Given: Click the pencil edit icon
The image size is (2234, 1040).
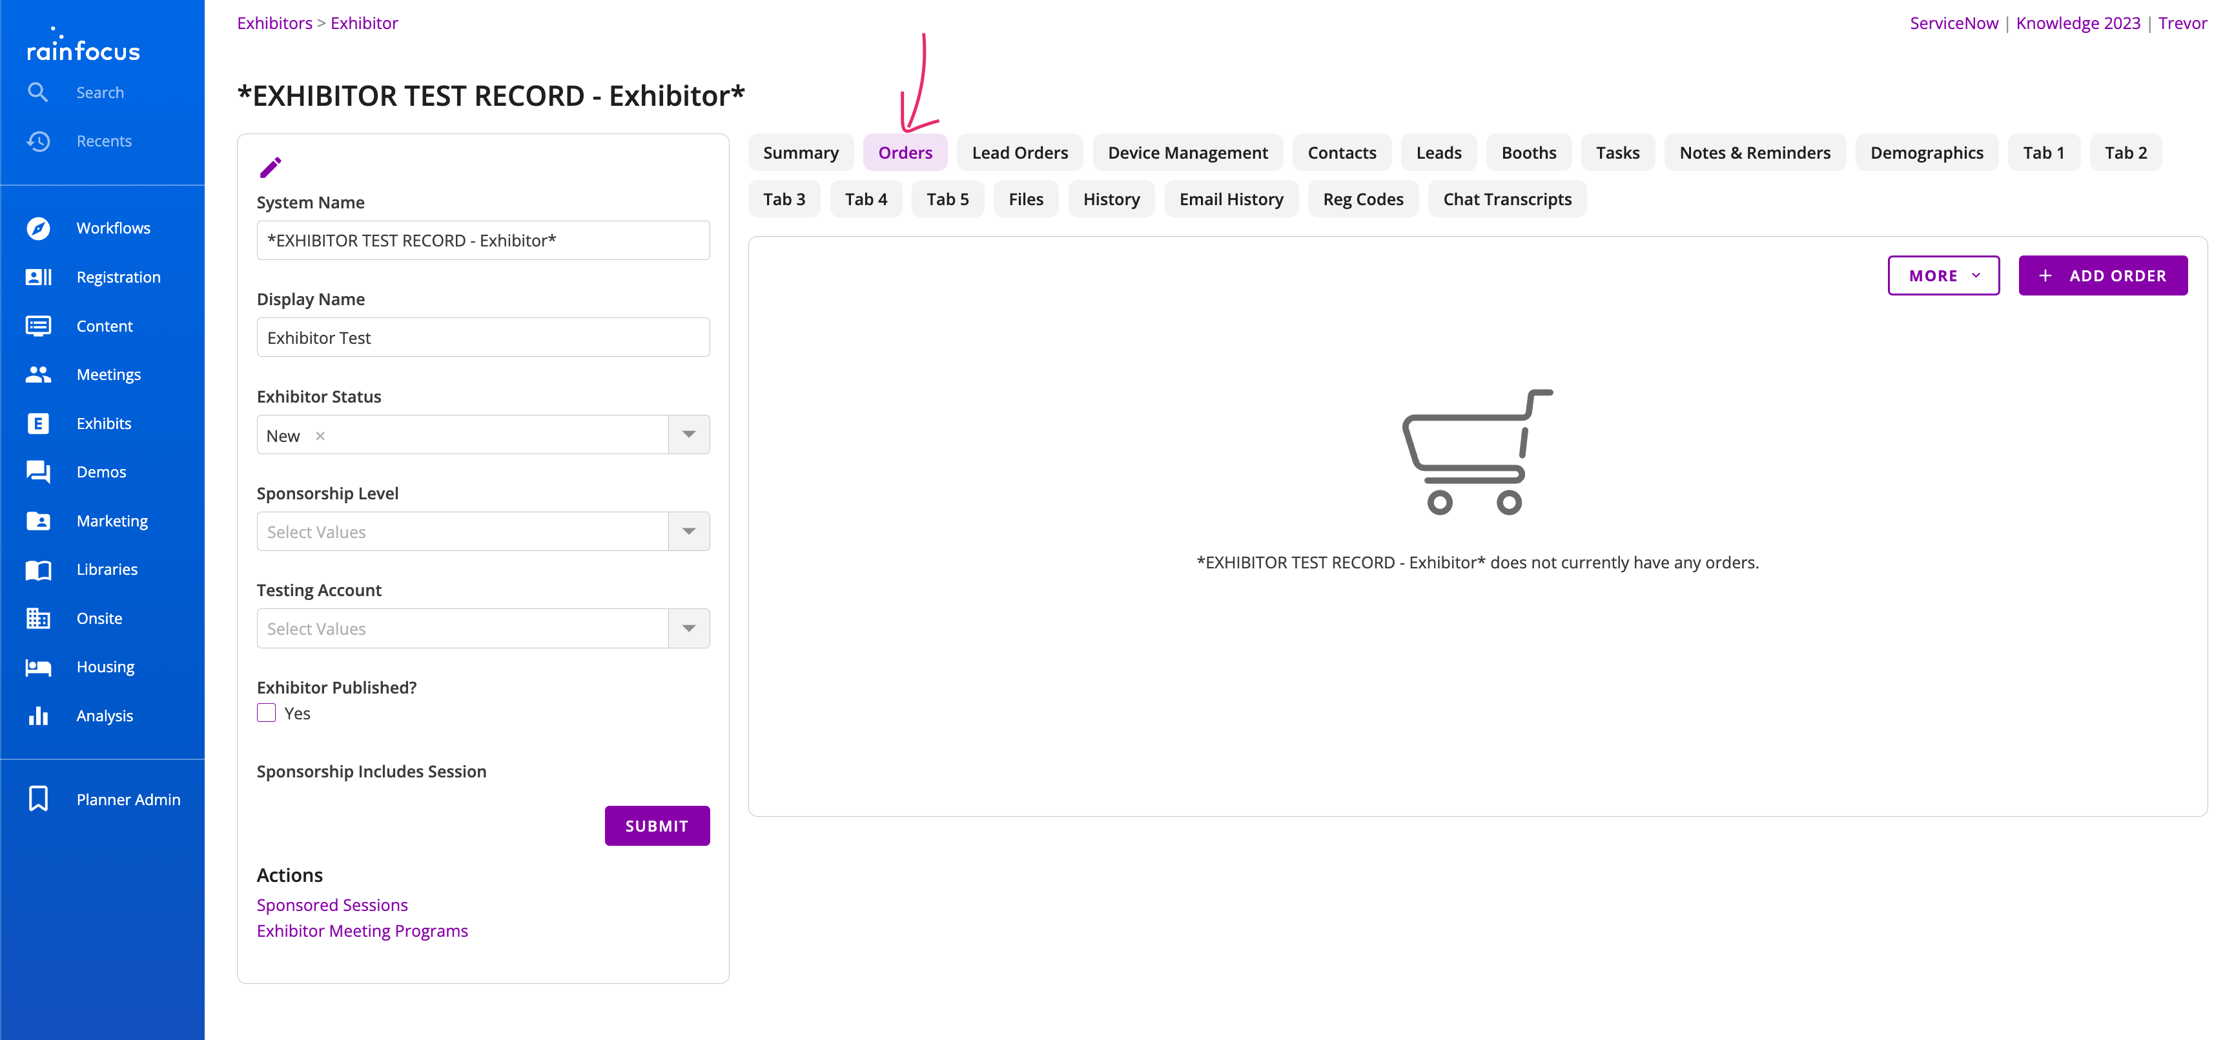Looking at the screenshot, I should click(271, 167).
